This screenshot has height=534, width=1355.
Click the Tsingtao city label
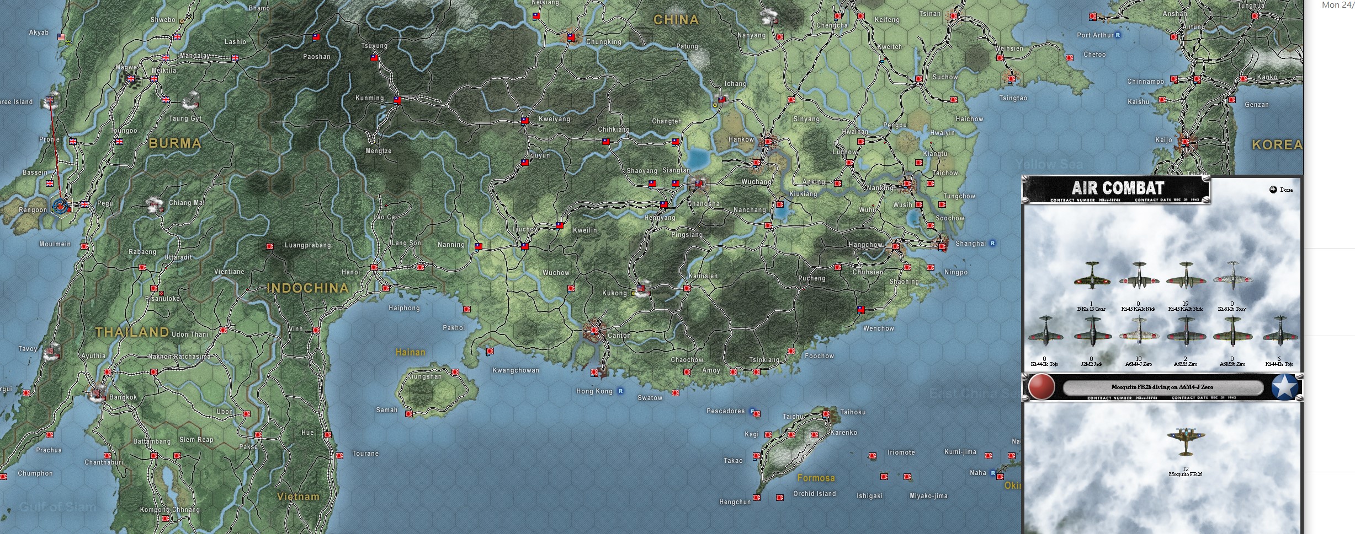coord(1013,98)
